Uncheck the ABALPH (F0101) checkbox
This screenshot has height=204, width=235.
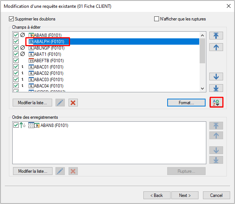pos(16,41)
